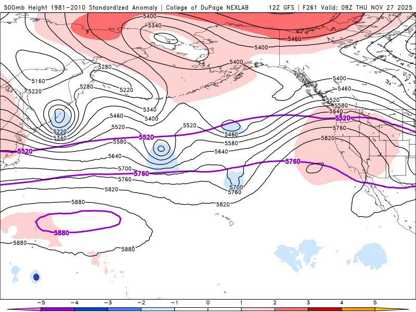
Task: Click the light pink swatch between 1 and 2
Action: [x=258, y=309]
